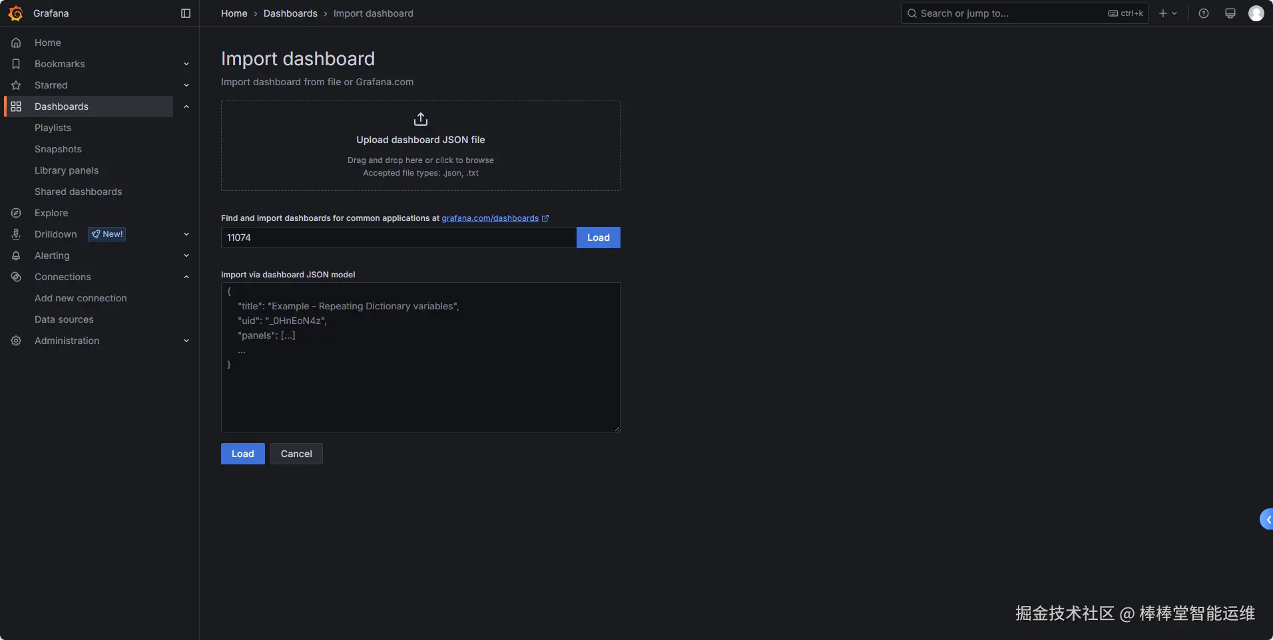The image size is (1273, 640).
Task: Open the Dashboards sidebar item
Action: point(89,106)
